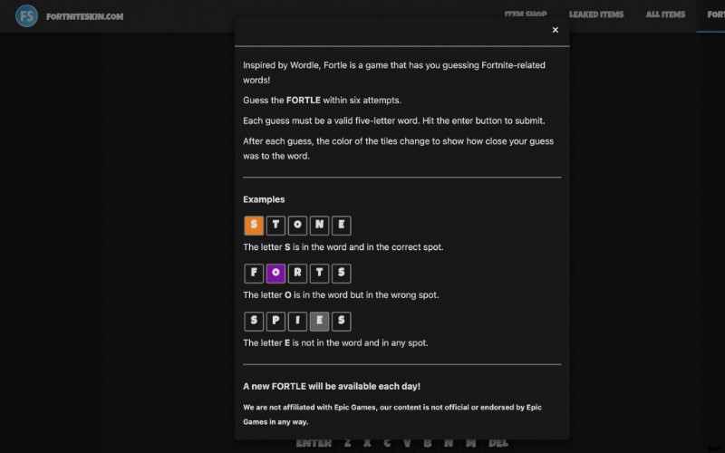The height and width of the screenshot is (453, 725).
Task: Click the FS circular logo icon
Action: (27, 16)
